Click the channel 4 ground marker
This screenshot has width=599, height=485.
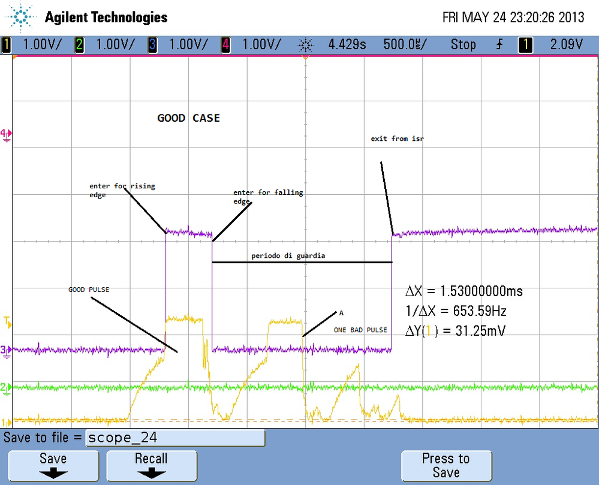6,134
